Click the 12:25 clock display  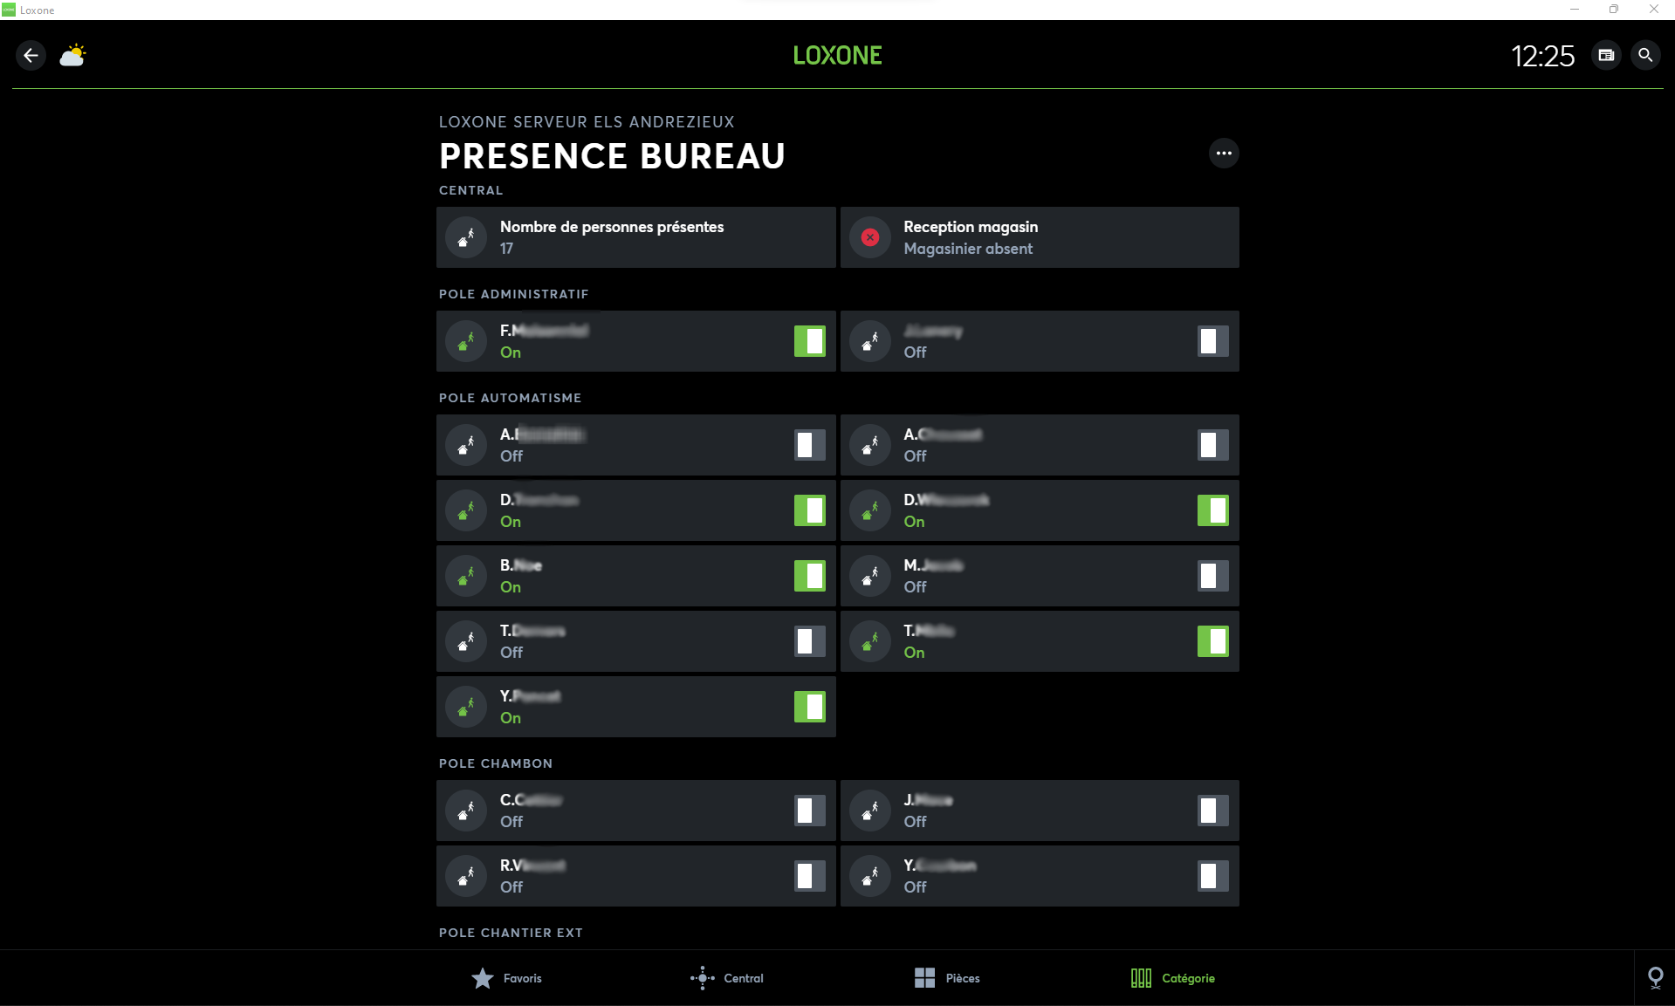(1542, 57)
